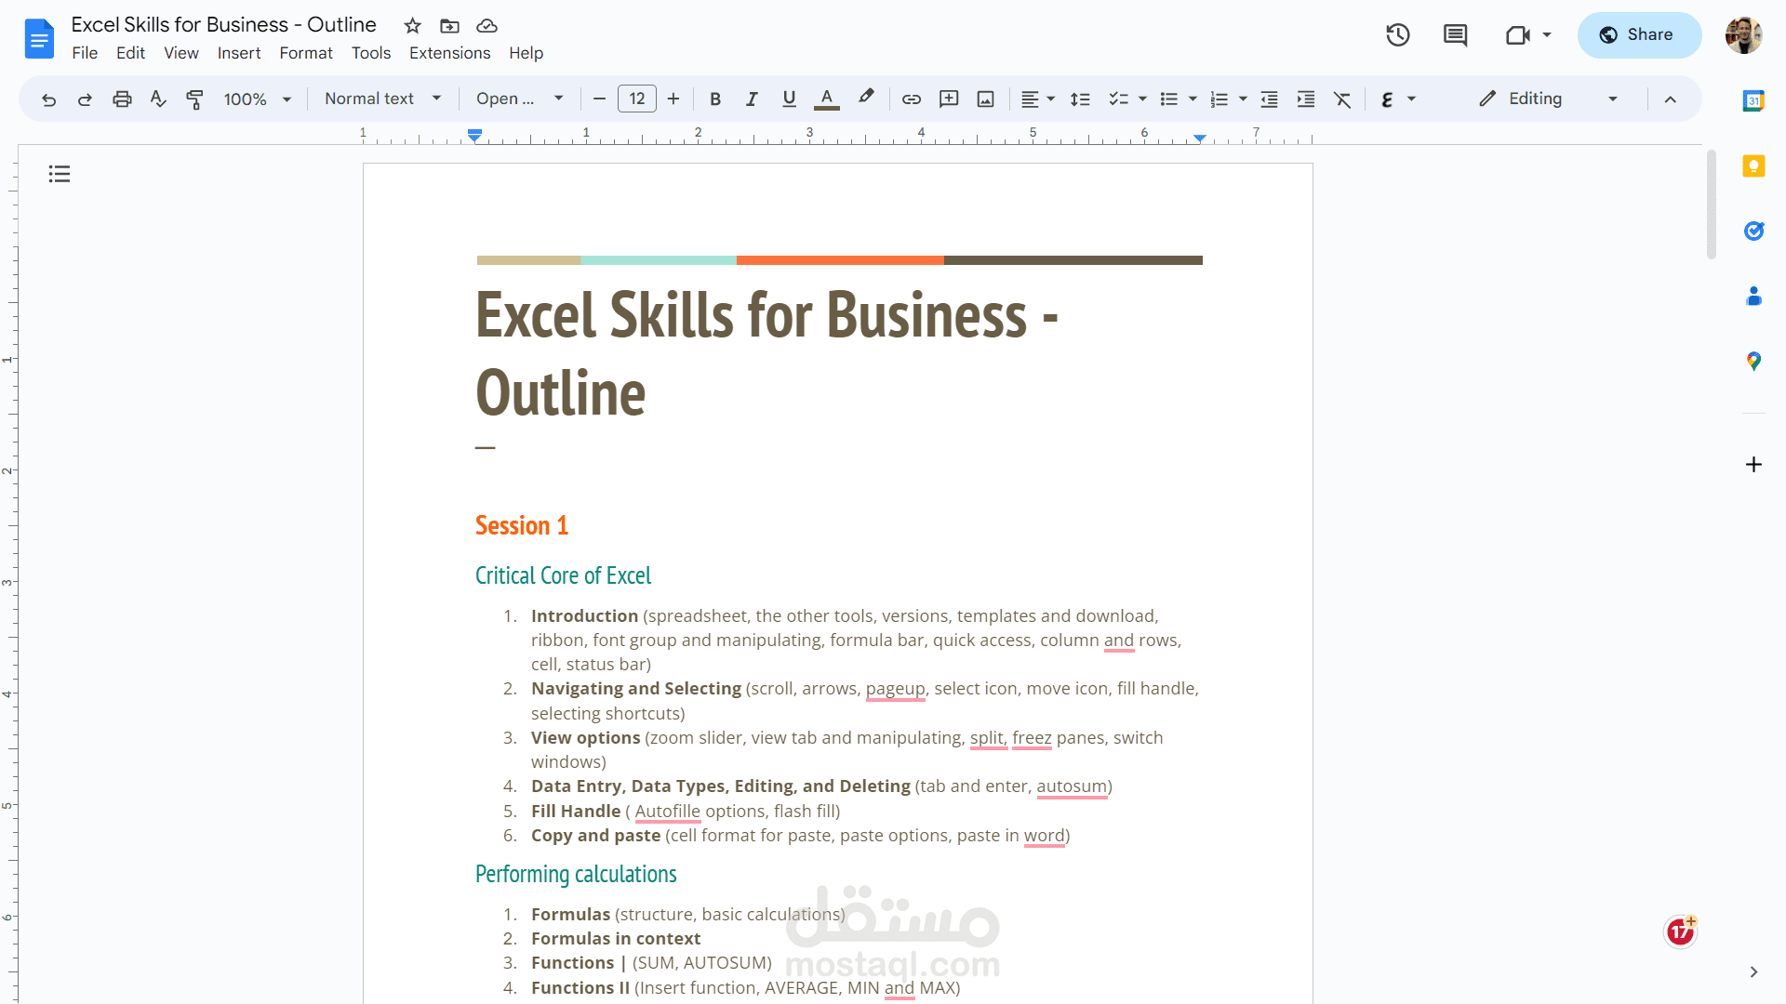This screenshot has height=1004, width=1786.
Task: Click the Share button
Action: (1638, 35)
